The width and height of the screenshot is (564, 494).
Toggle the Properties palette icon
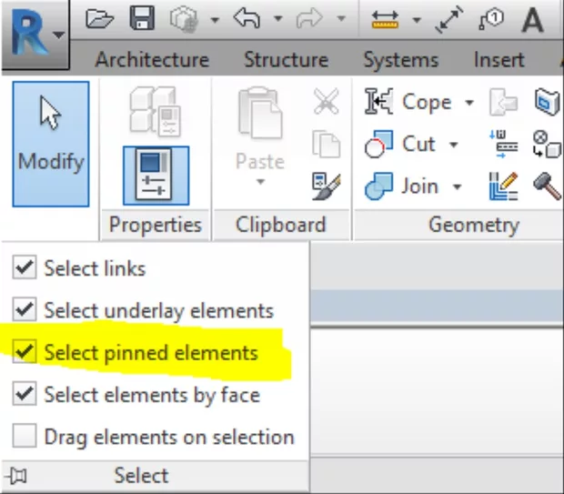156,176
